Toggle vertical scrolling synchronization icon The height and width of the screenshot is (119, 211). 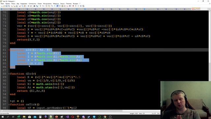(46, 6)
